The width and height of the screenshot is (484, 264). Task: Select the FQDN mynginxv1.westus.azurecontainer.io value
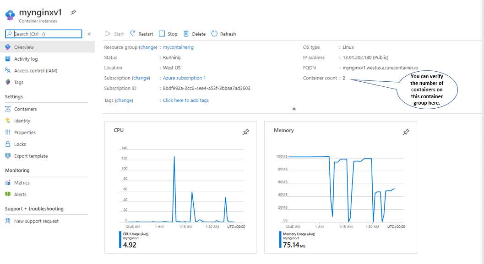point(380,68)
